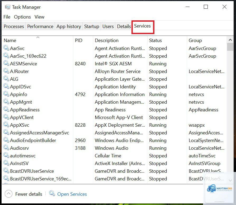The height and width of the screenshot is (205, 236).
Task: Select the AESMService row name
Action: (23, 64)
